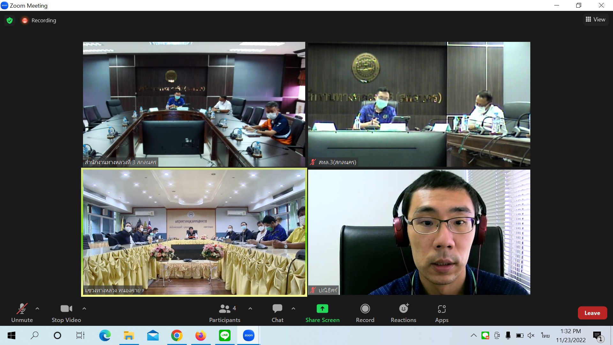Select the แขวงทางหลวง หนองคาย video tile

pos(194,232)
